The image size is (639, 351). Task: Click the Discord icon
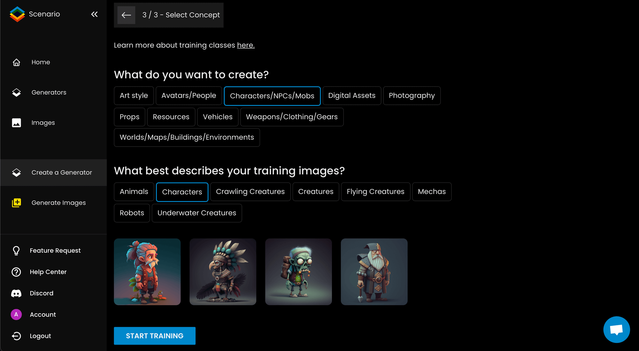[x=16, y=293]
